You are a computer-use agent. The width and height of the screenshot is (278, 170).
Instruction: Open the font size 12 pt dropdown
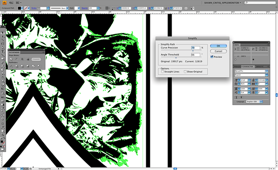(249, 80)
